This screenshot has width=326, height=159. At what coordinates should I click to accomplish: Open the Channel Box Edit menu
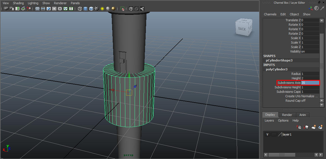[283, 14]
